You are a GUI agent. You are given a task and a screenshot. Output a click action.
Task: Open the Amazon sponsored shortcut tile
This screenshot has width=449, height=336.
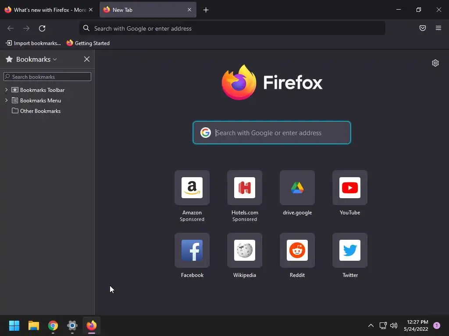tap(192, 188)
